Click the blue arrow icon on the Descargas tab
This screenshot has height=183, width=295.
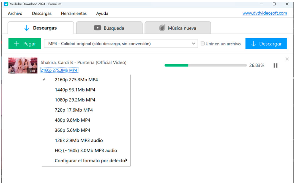point(27,28)
